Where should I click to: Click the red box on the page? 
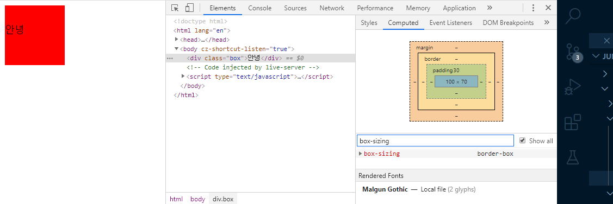pyautogui.click(x=34, y=35)
